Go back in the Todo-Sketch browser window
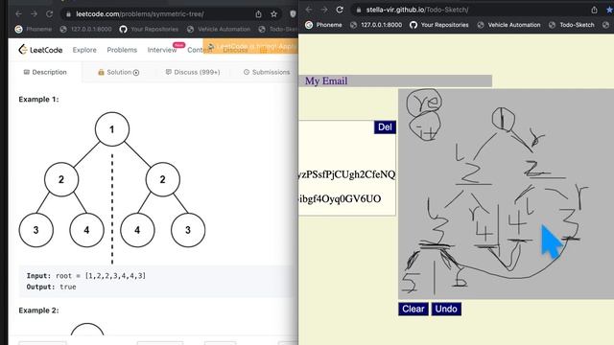Viewport: 614px width, 345px height. pyautogui.click(x=309, y=10)
